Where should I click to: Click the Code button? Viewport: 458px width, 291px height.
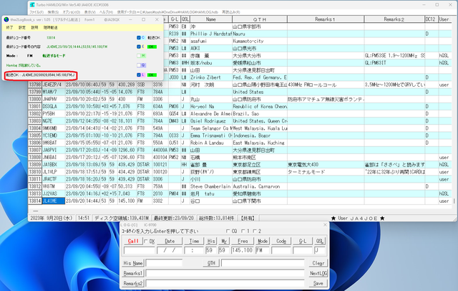(281, 241)
